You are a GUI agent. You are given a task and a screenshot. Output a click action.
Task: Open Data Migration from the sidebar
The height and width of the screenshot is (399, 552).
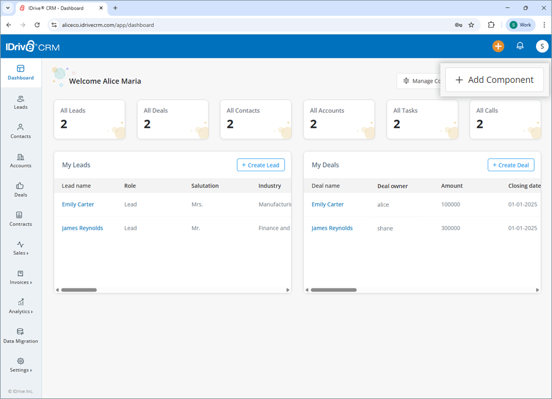(x=20, y=336)
